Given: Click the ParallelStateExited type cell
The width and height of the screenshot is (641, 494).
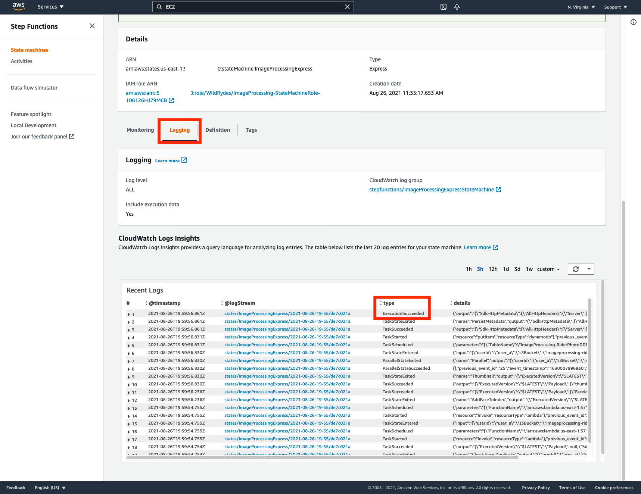Looking at the screenshot, I should tap(402, 360).
